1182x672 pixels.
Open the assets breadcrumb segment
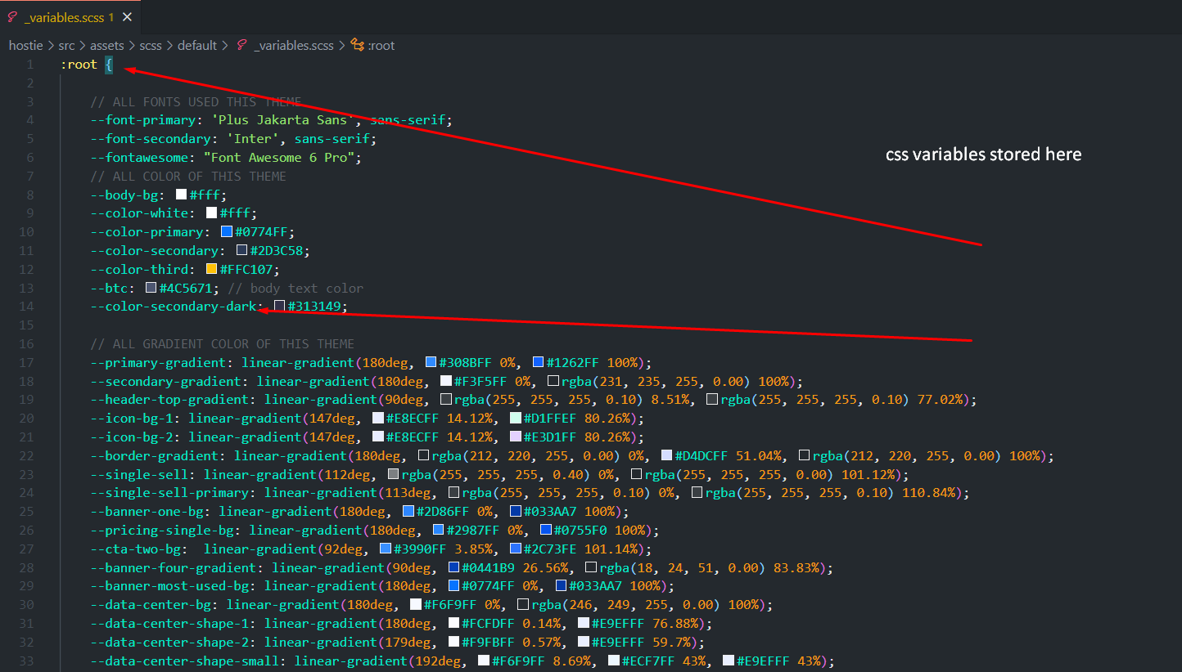(x=107, y=46)
